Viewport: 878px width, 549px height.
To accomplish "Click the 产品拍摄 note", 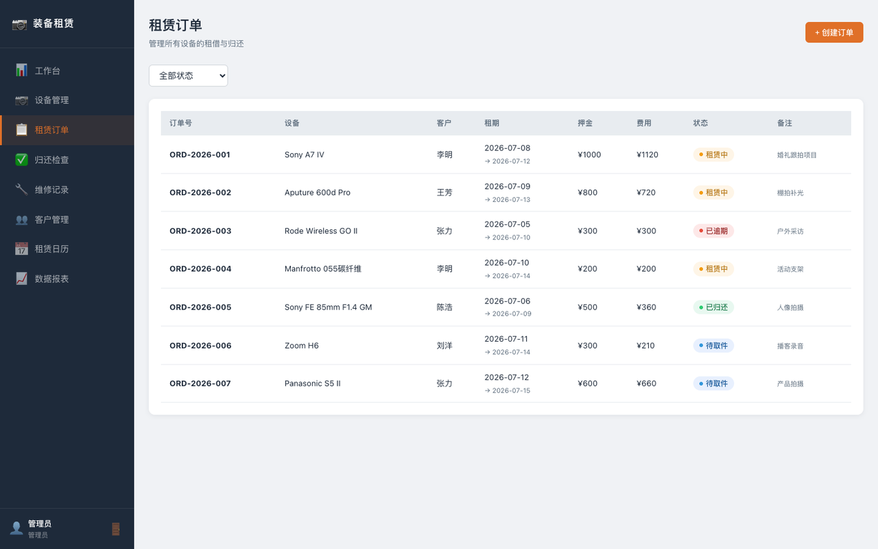I will [790, 384].
